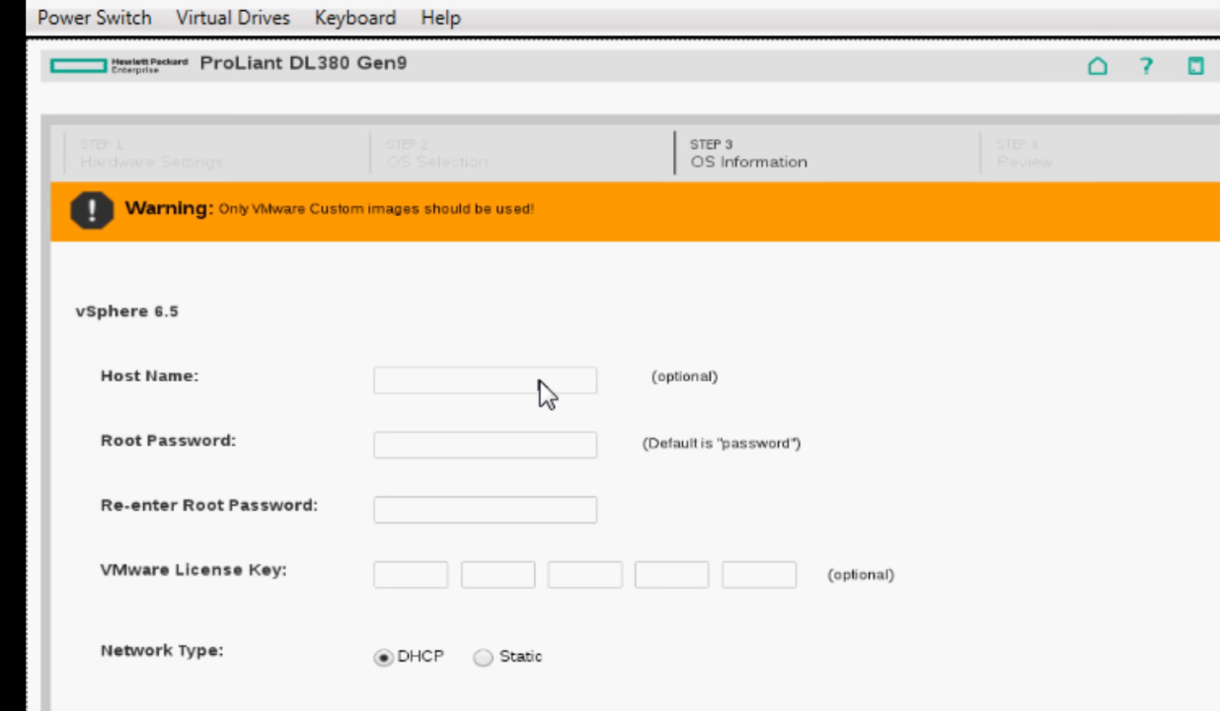This screenshot has height=711, width=1220.
Task: Open the Virtual Drives menu
Action: (x=232, y=17)
